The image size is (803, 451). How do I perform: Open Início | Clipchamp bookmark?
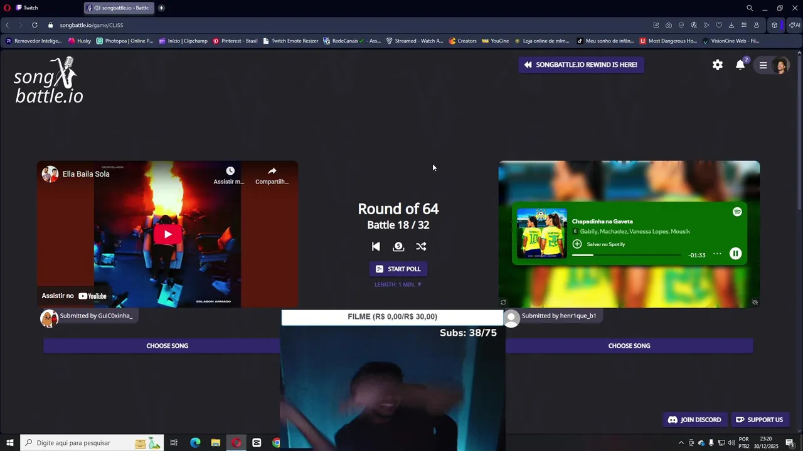183,41
